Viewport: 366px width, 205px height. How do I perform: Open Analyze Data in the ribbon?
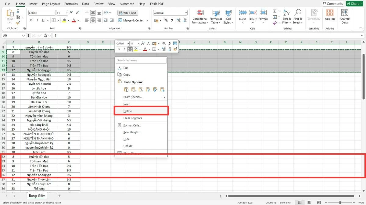pyautogui.click(x=344, y=17)
